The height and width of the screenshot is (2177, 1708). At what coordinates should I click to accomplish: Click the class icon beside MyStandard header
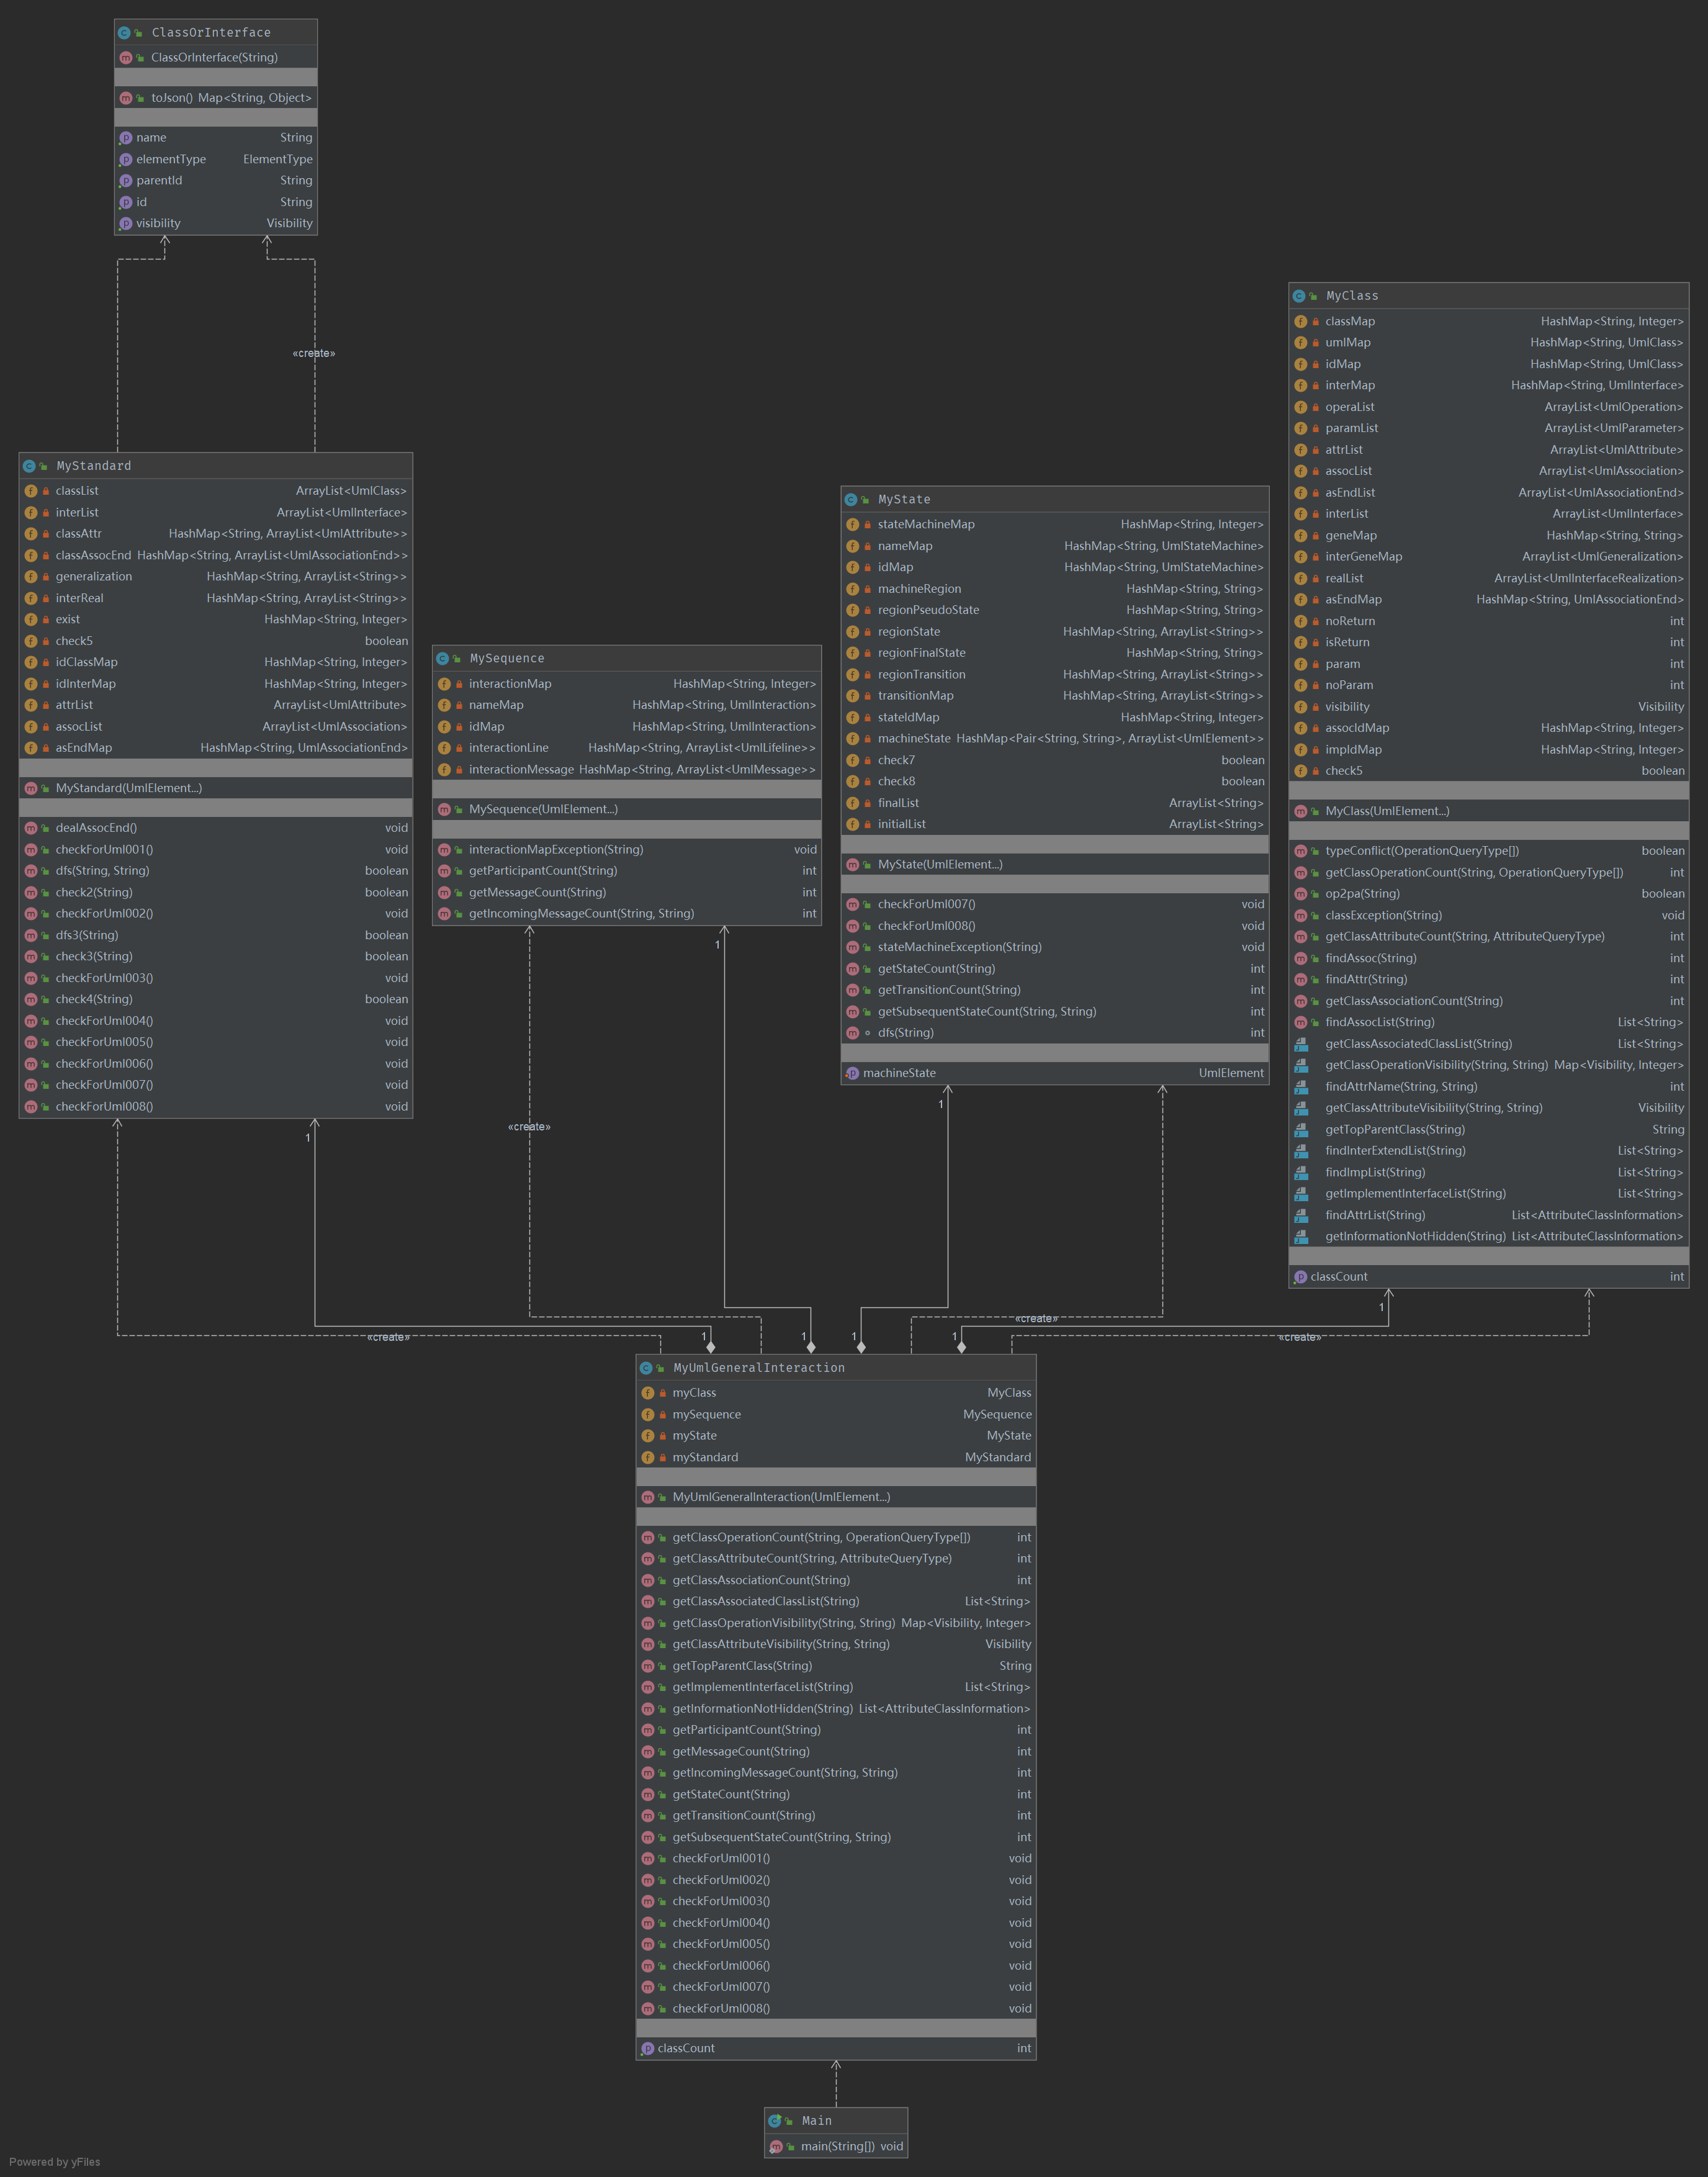[29, 466]
